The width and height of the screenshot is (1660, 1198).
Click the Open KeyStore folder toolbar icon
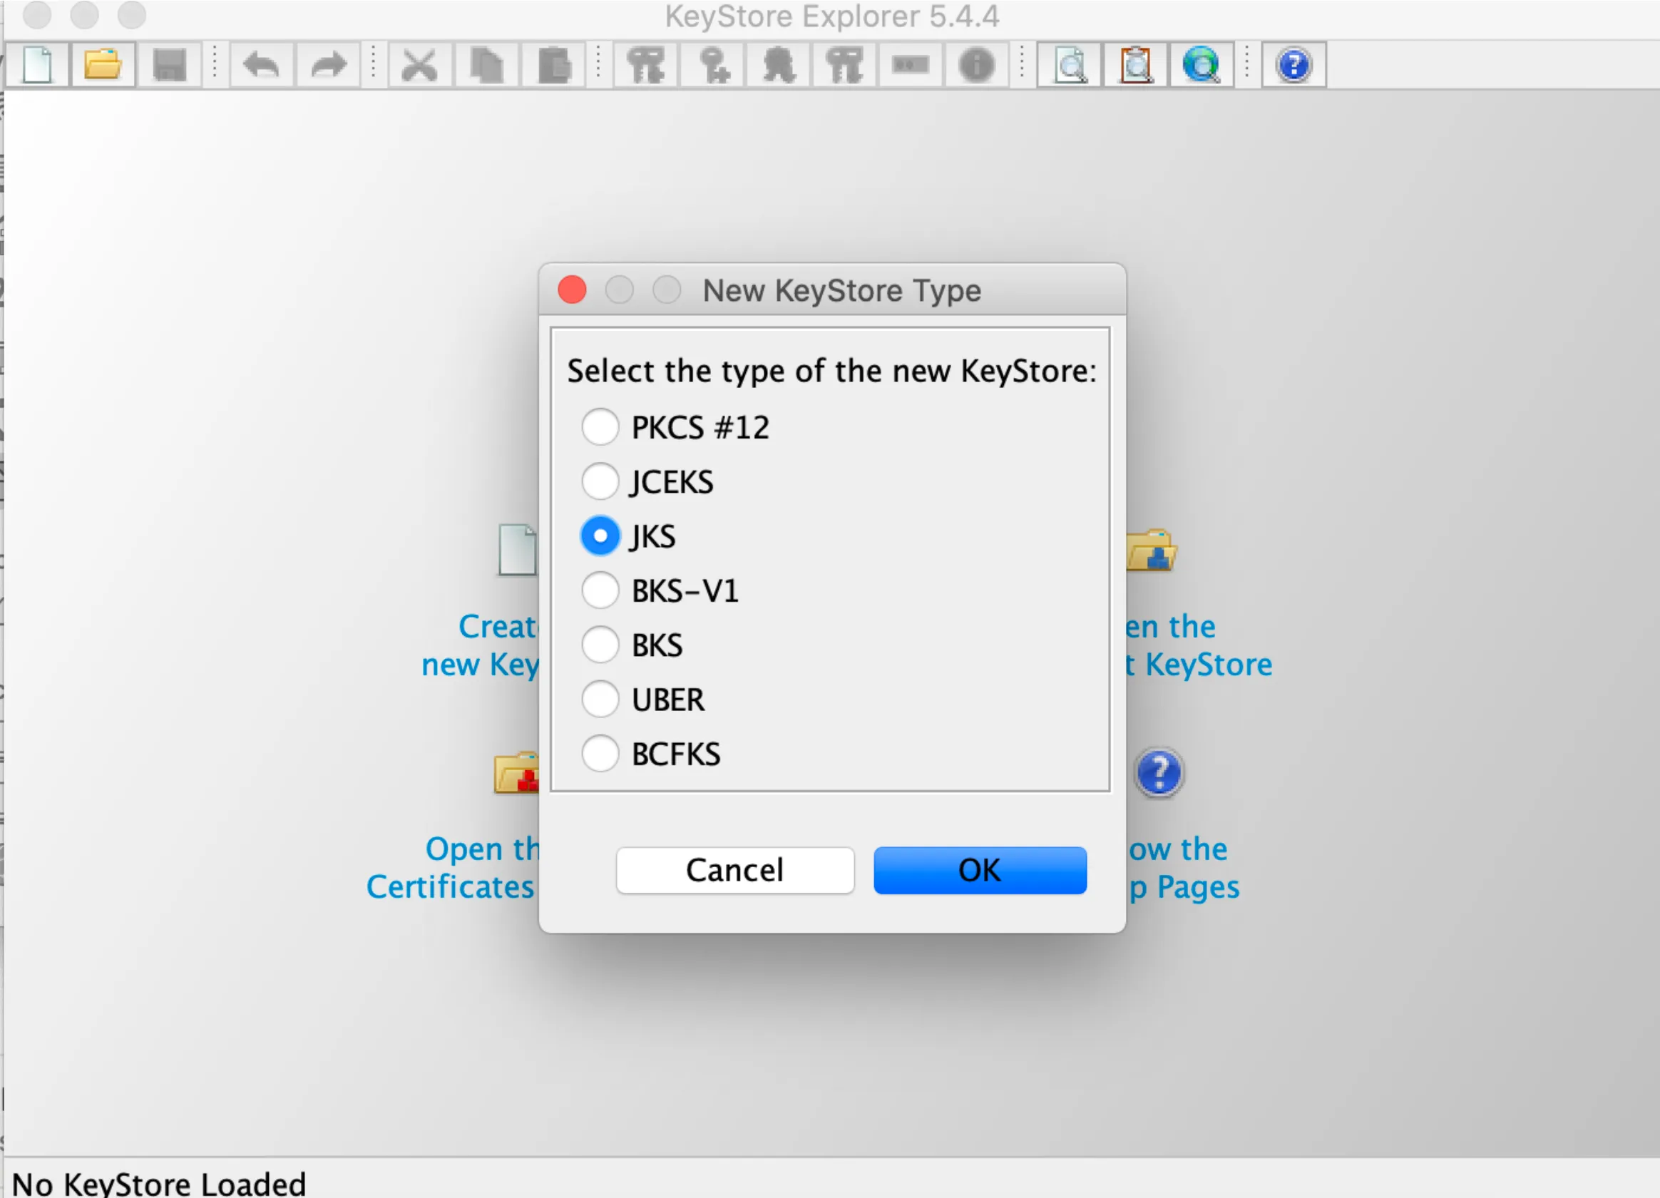tap(103, 65)
